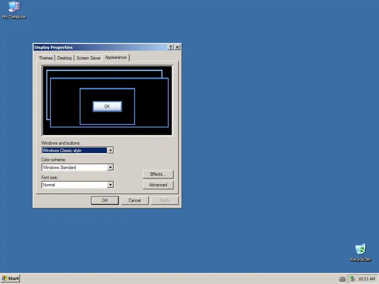Expand the Font size dropdown arrow
Viewport: 379px width, 284px height.
(110, 185)
